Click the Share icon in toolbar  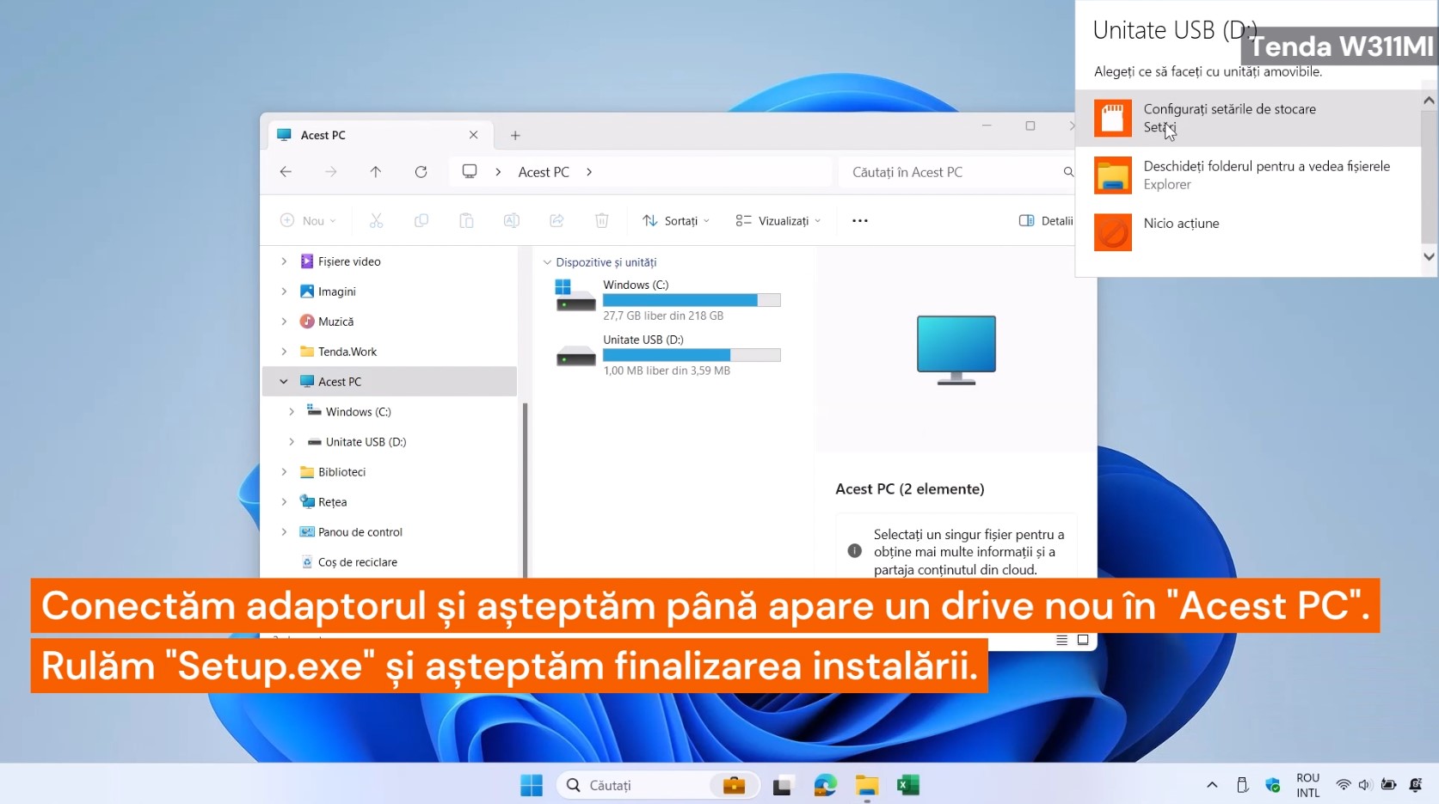click(557, 221)
